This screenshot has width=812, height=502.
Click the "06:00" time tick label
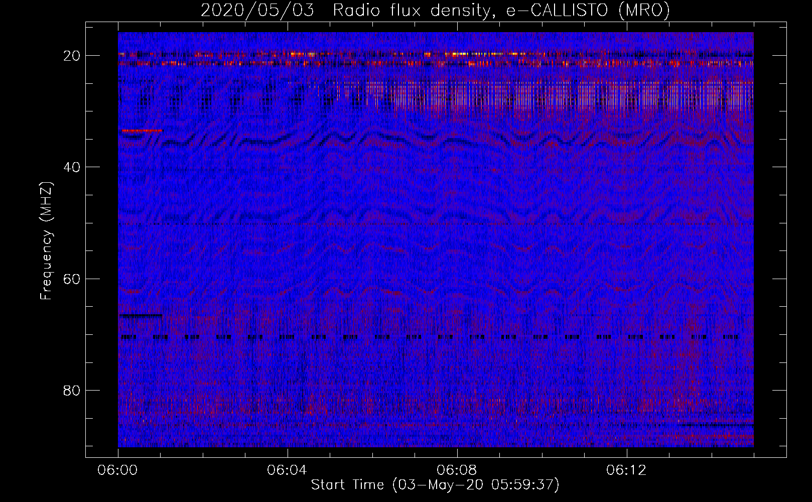[118, 470]
